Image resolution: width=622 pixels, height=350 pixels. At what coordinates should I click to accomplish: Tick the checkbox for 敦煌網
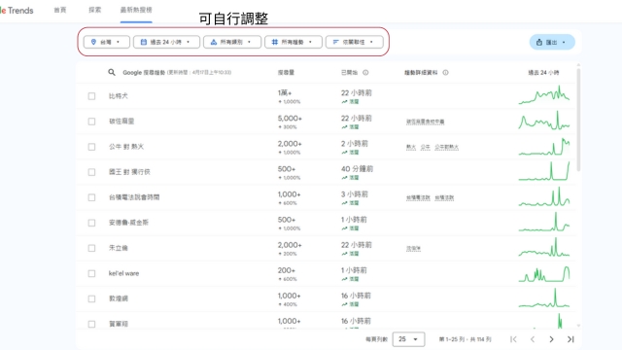(x=91, y=298)
